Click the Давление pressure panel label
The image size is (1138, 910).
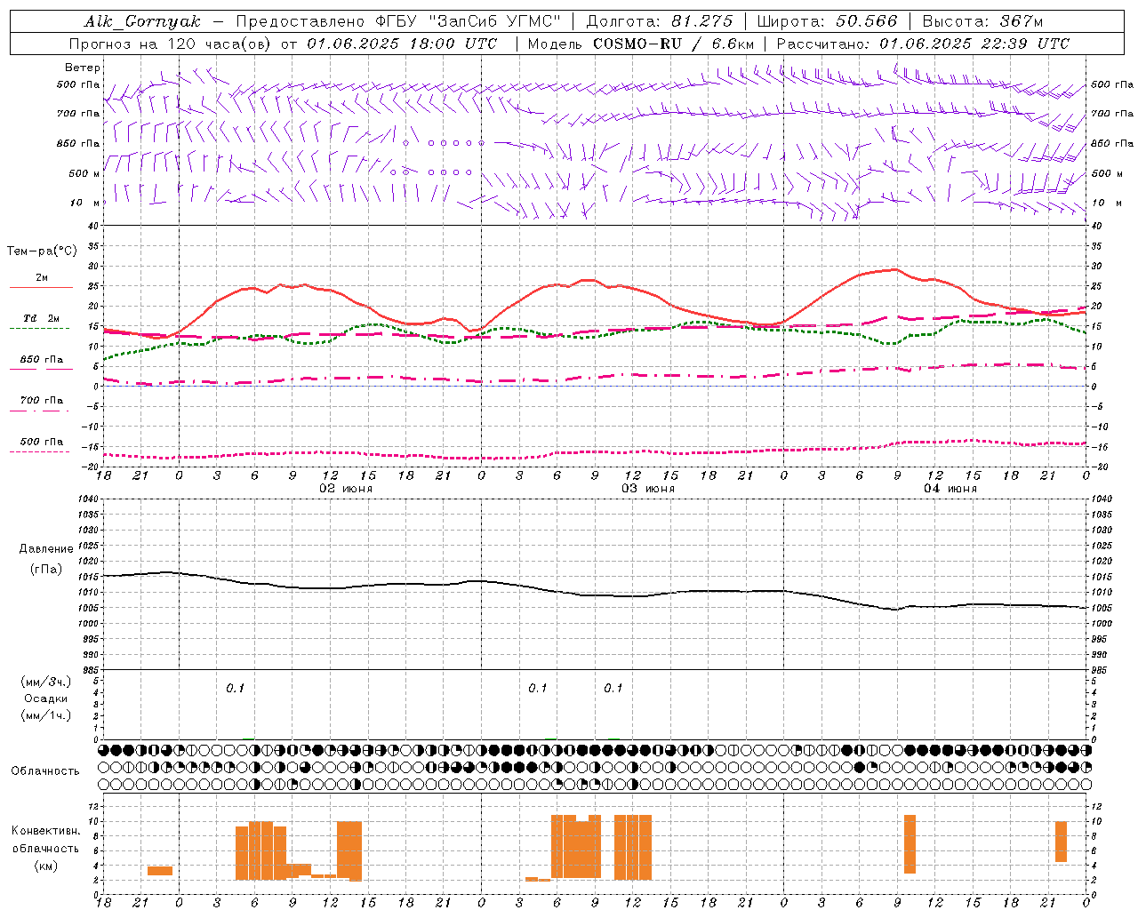click(46, 549)
